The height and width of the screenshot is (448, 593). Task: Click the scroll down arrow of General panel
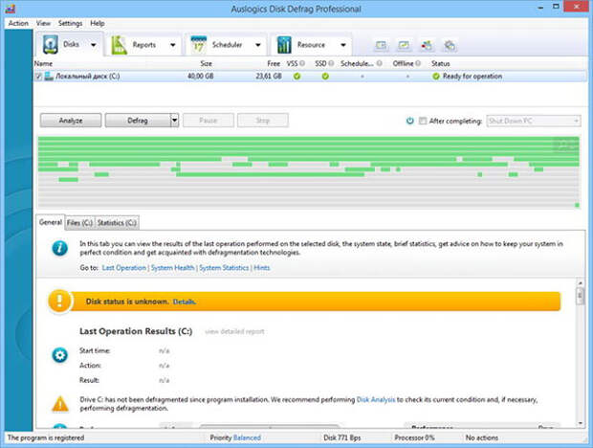(580, 423)
